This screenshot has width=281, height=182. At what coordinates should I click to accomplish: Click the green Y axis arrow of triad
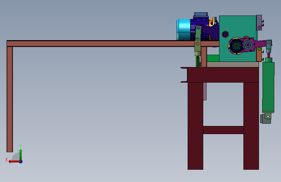pos(21,155)
